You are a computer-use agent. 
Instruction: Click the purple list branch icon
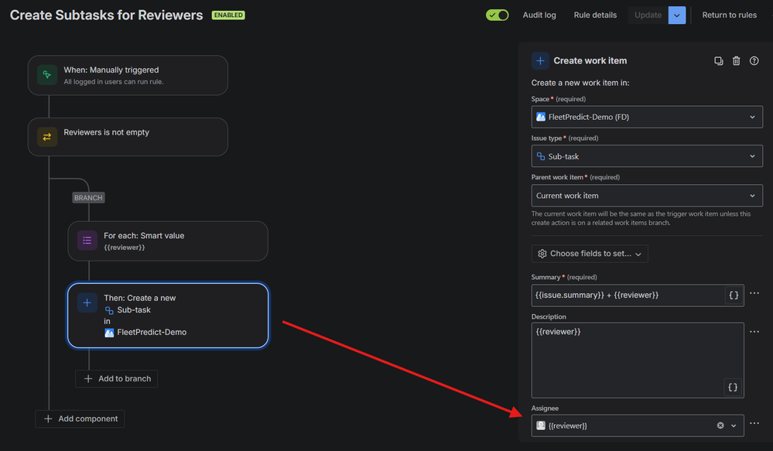pyautogui.click(x=87, y=241)
